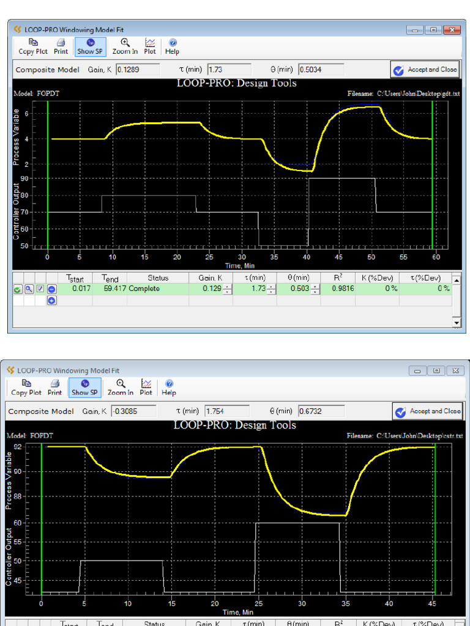Click the green accept icon in the model row
470x626 pixels.
(x=18, y=289)
